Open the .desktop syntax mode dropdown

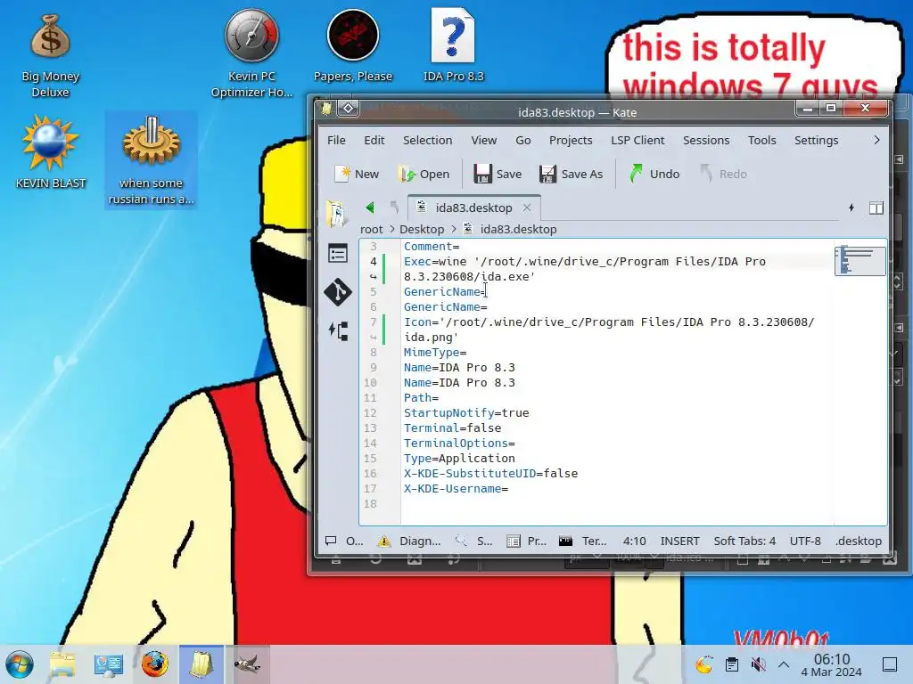859,541
